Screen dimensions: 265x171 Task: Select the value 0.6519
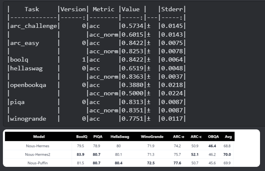pyautogui.click(x=132, y=68)
